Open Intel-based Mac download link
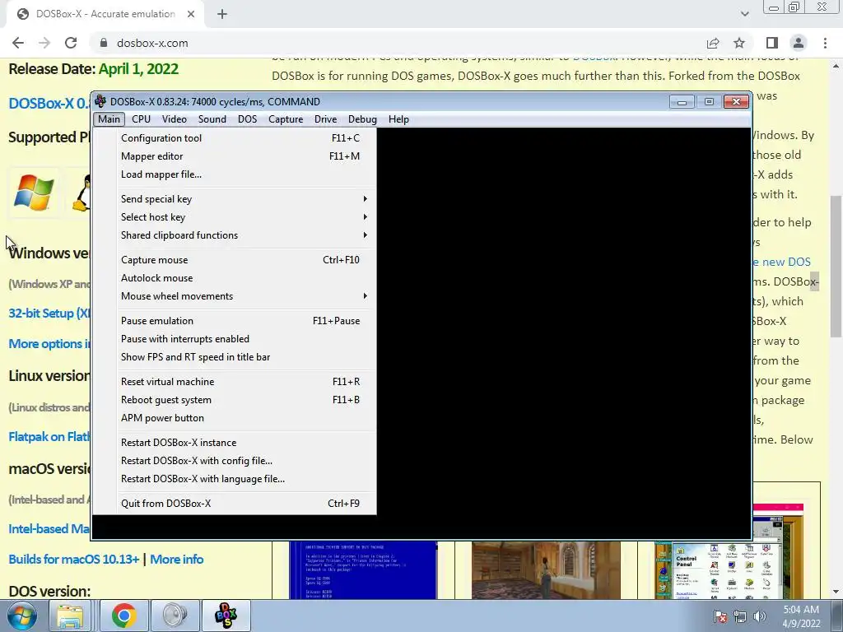 point(49,529)
